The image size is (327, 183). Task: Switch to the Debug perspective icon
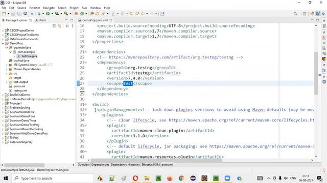(323, 14)
